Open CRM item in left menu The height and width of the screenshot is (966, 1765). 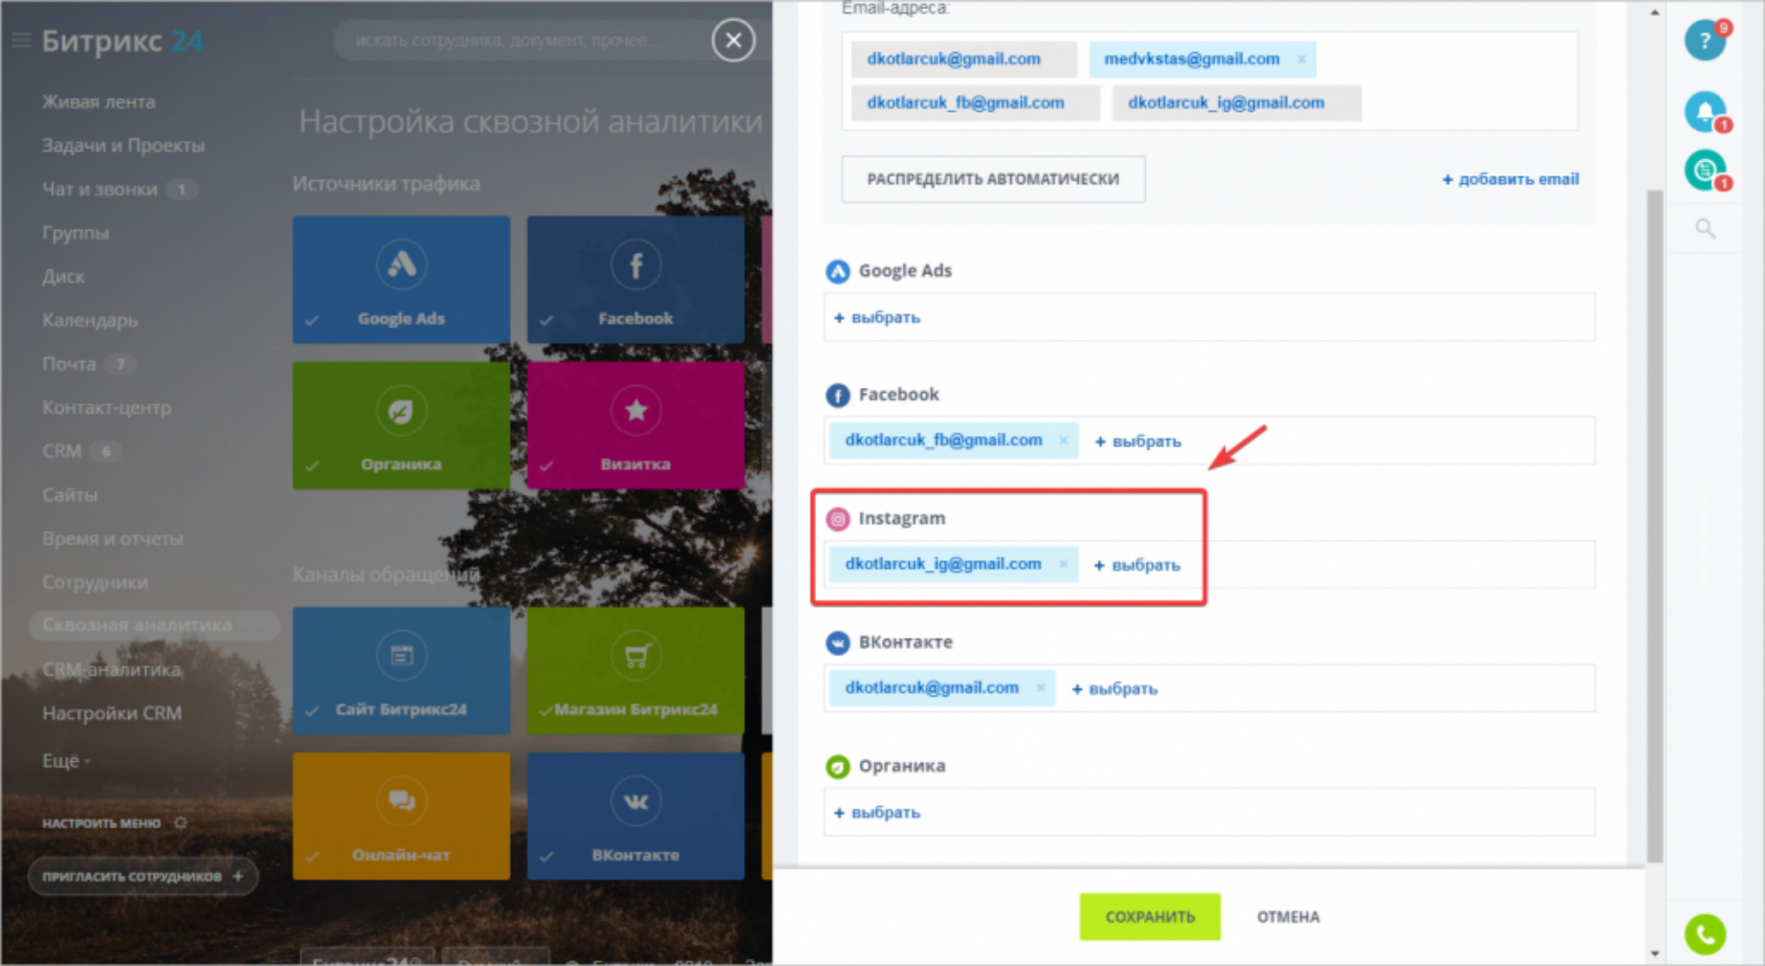pyautogui.click(x=62, y=451)
